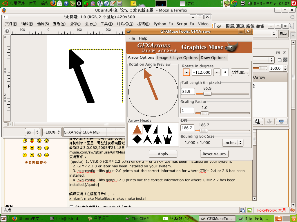Viewport: 297px width, 222px height.
Task: Click the DPI value field
Action: coord(187,128)
